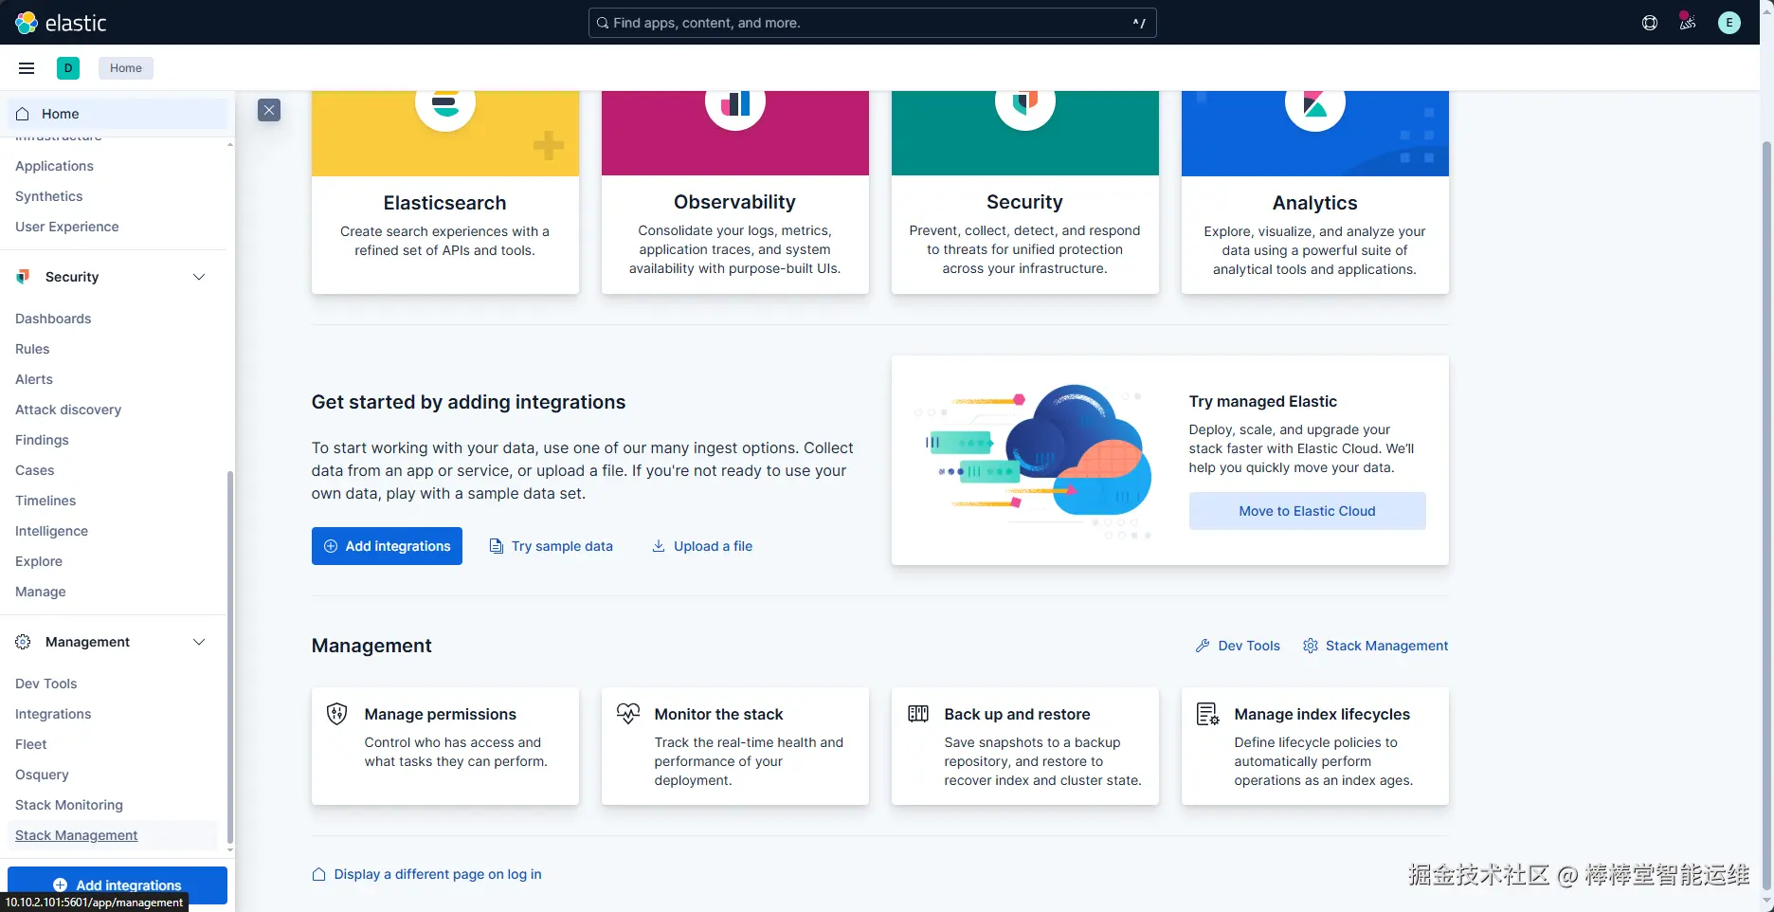Click the Security icon in the sidebar
The height and width of the screenshot is (912, 1774).
point(23,277)
